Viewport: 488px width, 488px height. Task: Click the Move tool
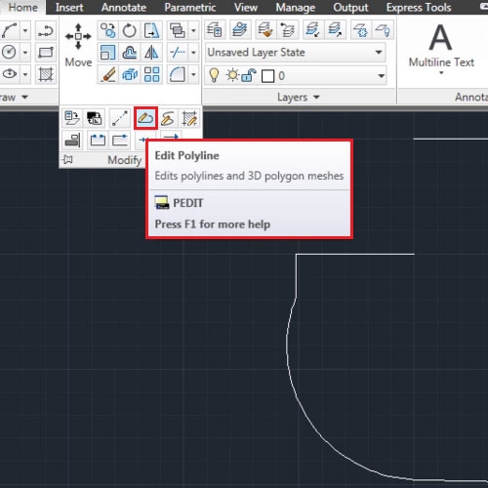pos(78,45)
